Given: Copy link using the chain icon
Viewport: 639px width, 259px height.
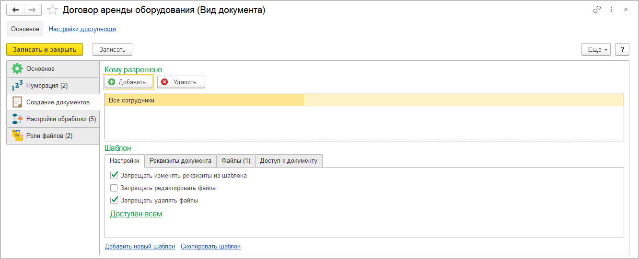Looking at the screenshot, I should 597,10.
